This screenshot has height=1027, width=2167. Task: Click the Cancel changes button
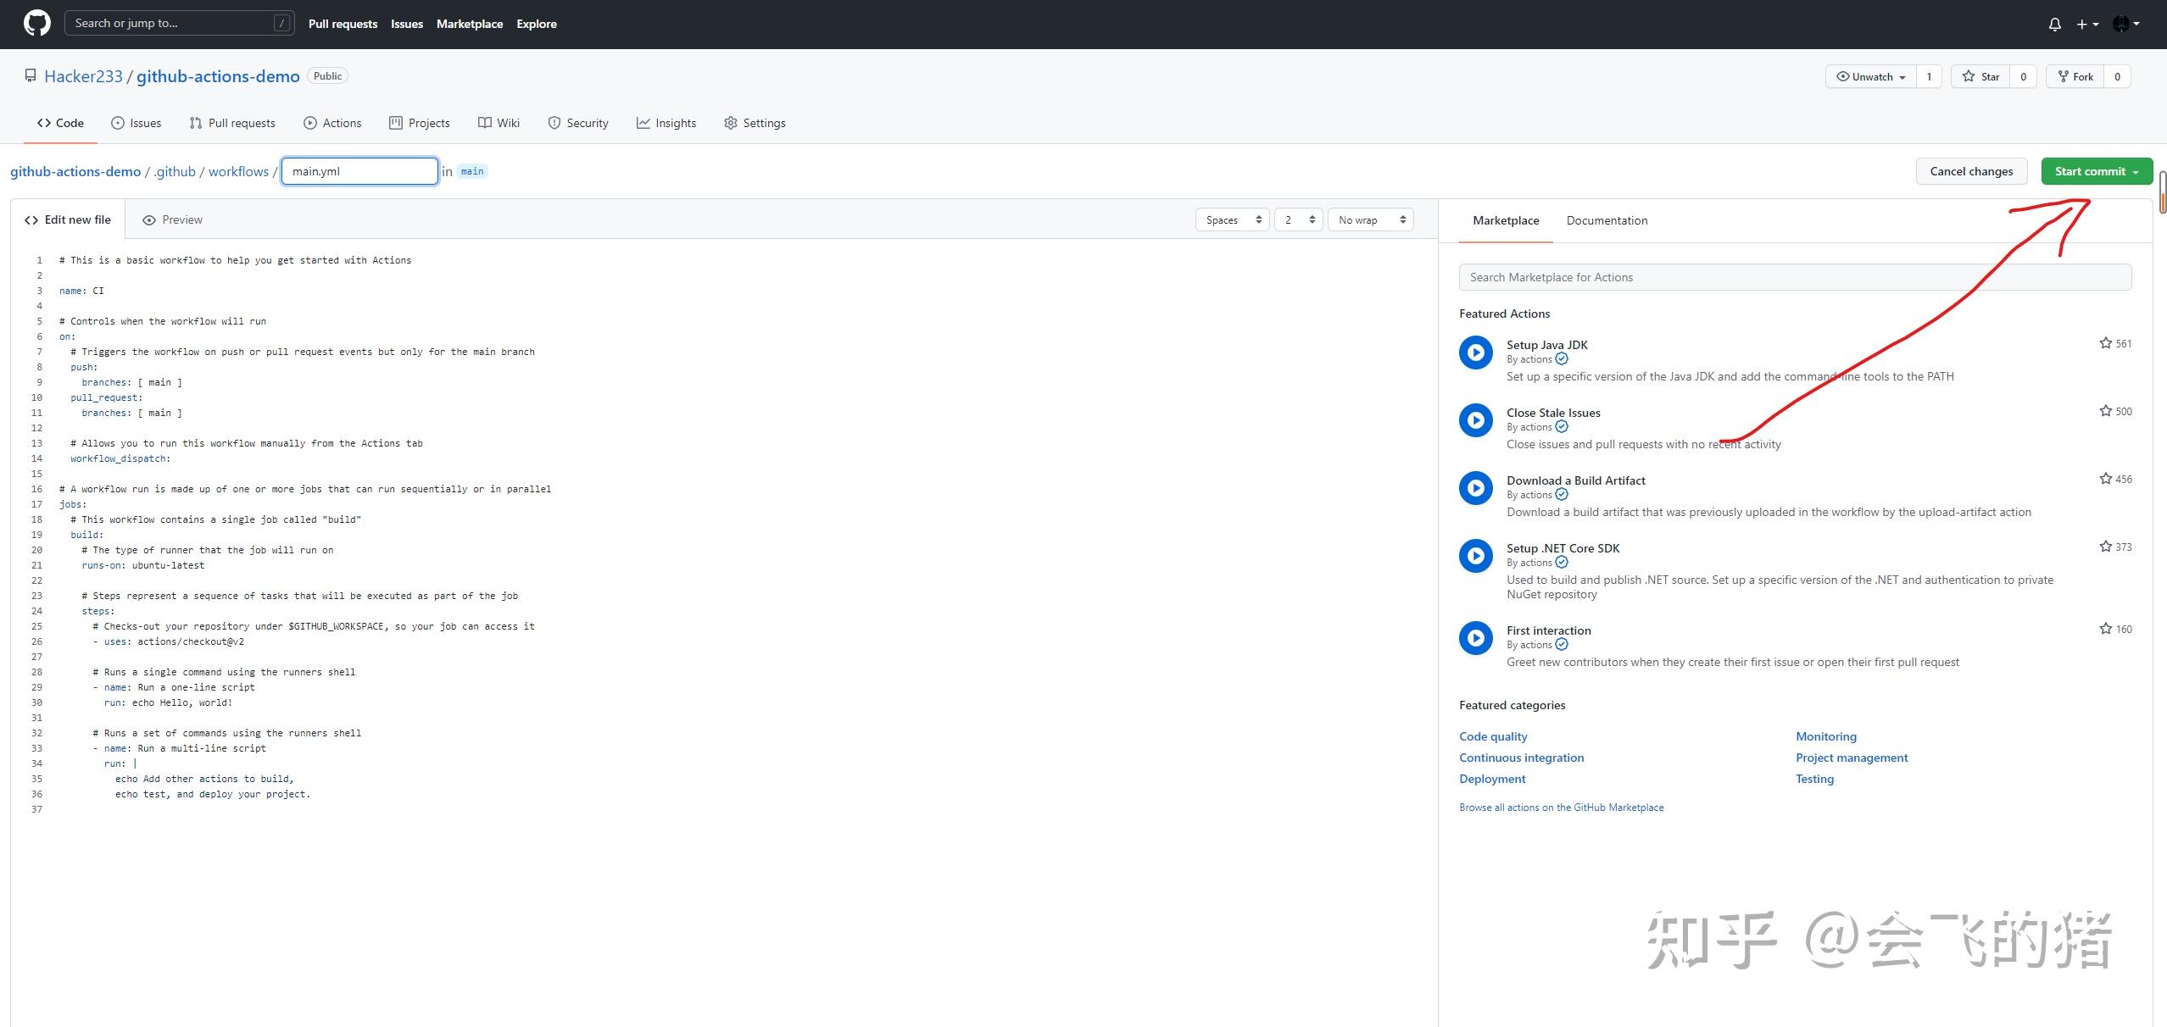pos(1971,170)
